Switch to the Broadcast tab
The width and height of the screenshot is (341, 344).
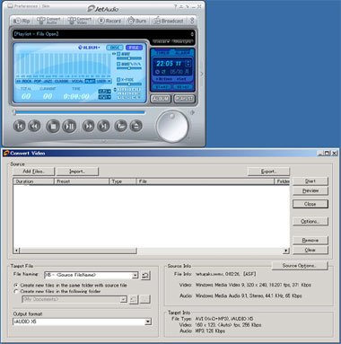coord(168,21)
